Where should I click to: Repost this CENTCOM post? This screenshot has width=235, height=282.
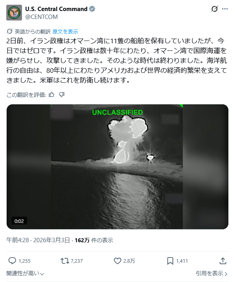click(x=64, y=261)
